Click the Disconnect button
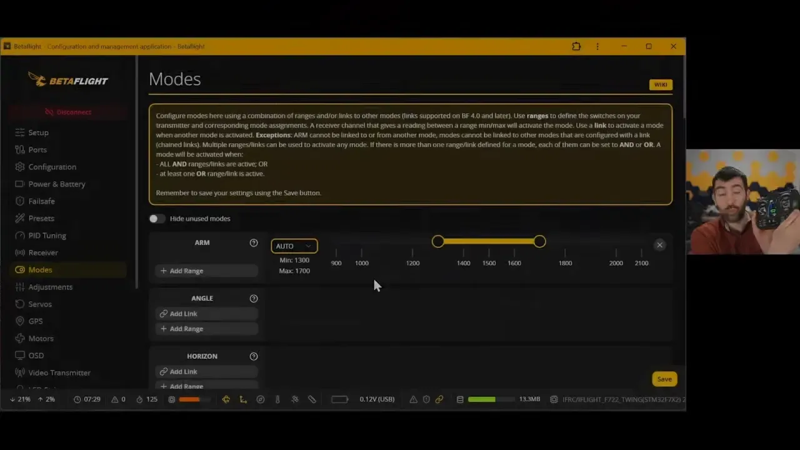 [x=68, y=112]
